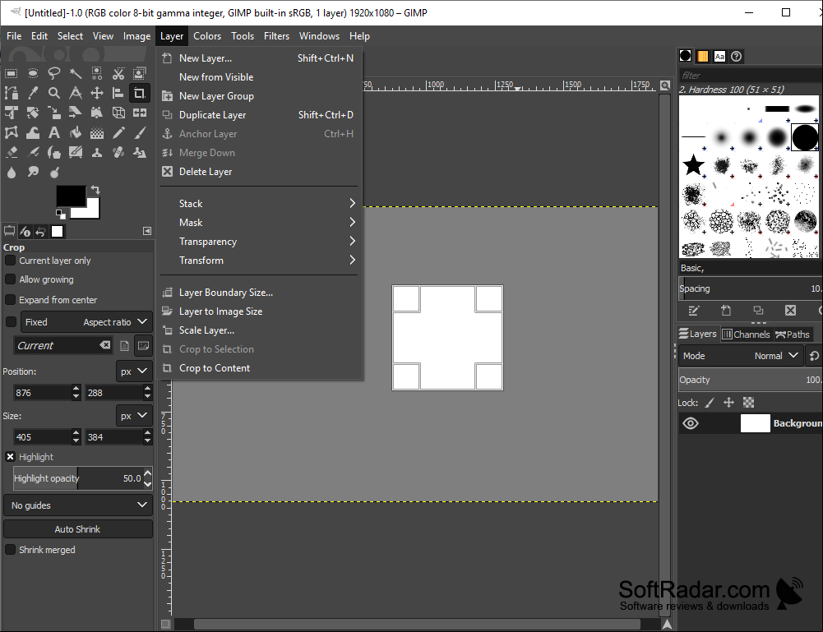
Task: Activate the Text tool
Action: click(54, 132)
